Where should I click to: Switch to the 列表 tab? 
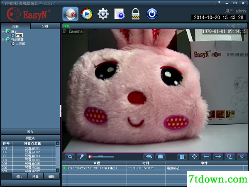pos(15,26)
